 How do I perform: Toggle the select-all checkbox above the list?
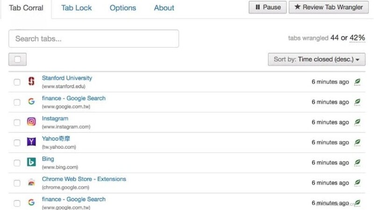(x=18, y=59)
